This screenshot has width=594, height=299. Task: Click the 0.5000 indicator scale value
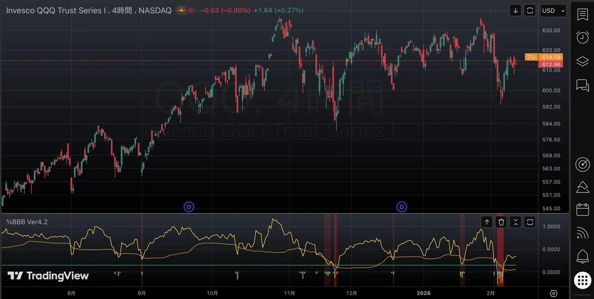[551, 249]
